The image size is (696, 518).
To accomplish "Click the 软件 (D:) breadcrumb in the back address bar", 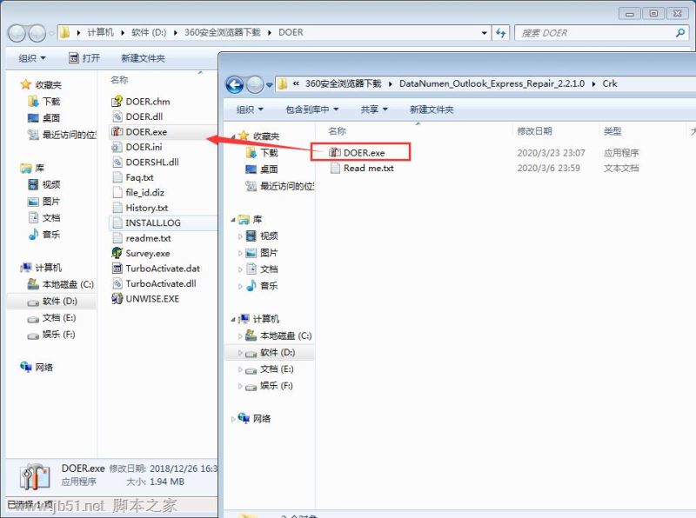I will click(x=149, y=32).
